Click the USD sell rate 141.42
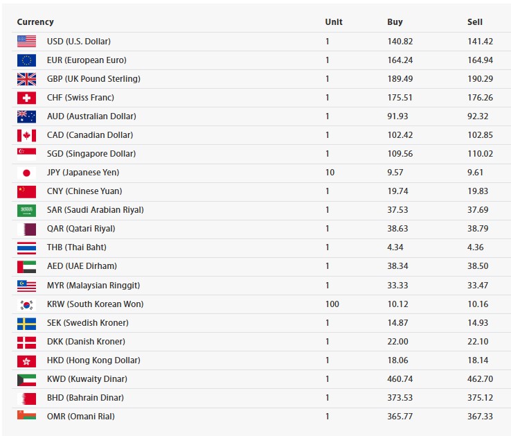This screenshot has height=436, width=511. [480, 42]
